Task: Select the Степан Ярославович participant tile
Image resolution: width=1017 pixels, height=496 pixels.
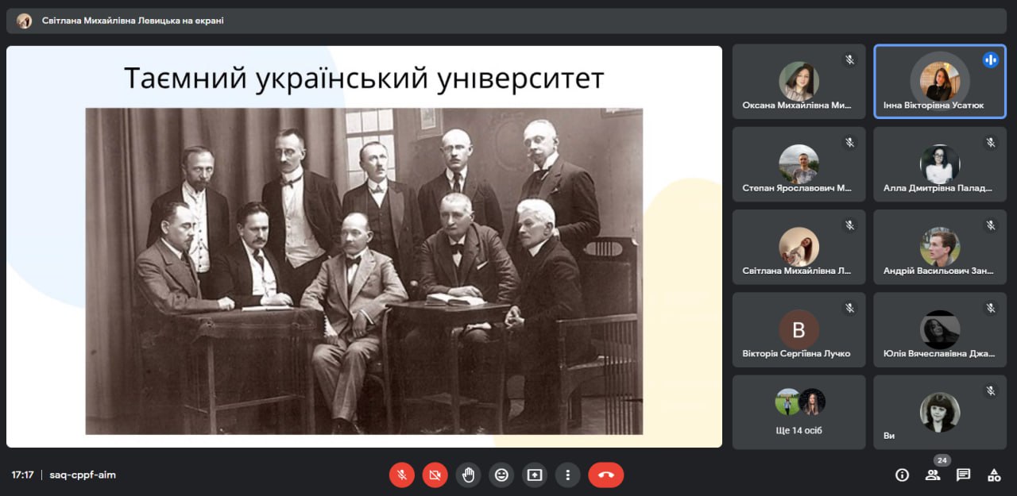Action: point(799,164)
